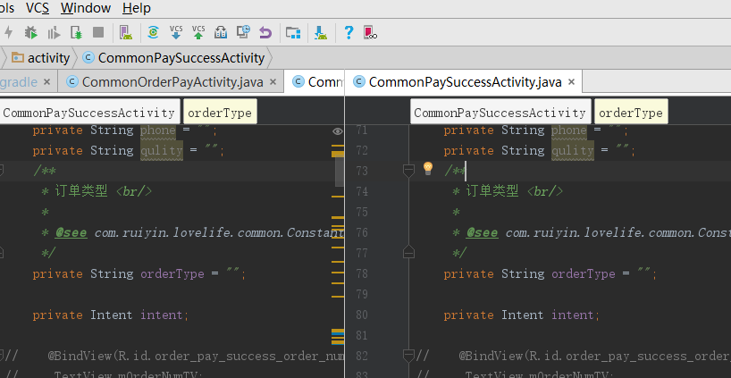Open the VCS menu
Screen dimensions: 731x378
click(38, 8)
